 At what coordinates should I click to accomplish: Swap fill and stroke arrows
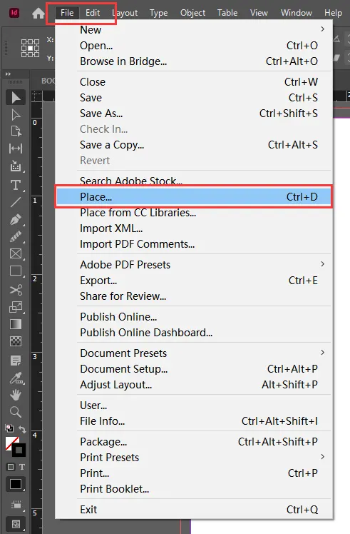click(22, 429)
